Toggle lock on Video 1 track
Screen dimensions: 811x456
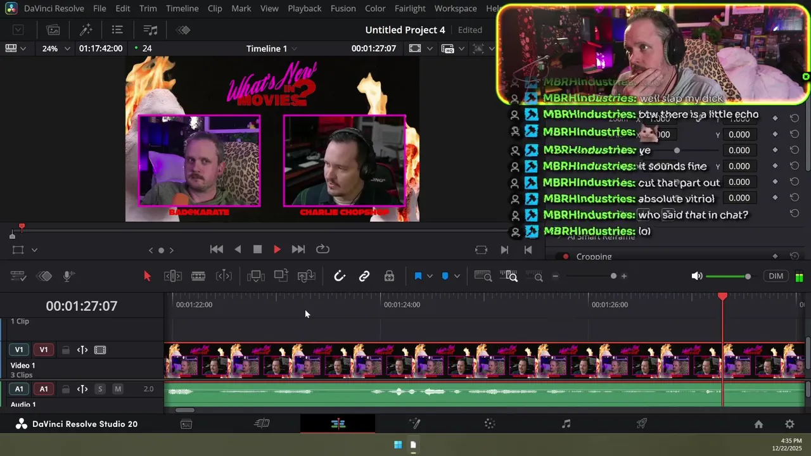click(x=65, y=350)
